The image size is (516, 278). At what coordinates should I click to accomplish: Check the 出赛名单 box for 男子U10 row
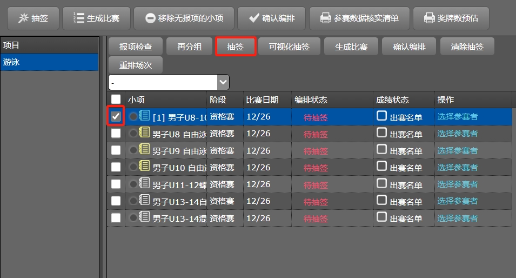[x=381, y=166]
